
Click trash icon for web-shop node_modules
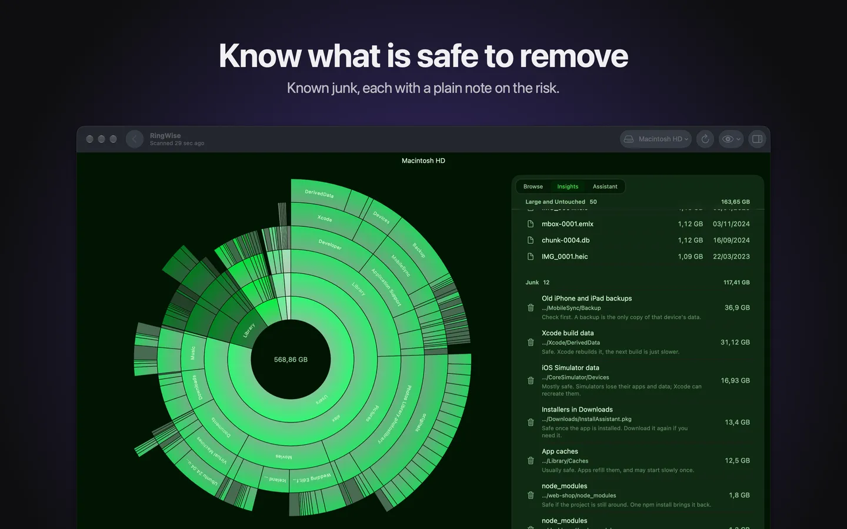531,495
